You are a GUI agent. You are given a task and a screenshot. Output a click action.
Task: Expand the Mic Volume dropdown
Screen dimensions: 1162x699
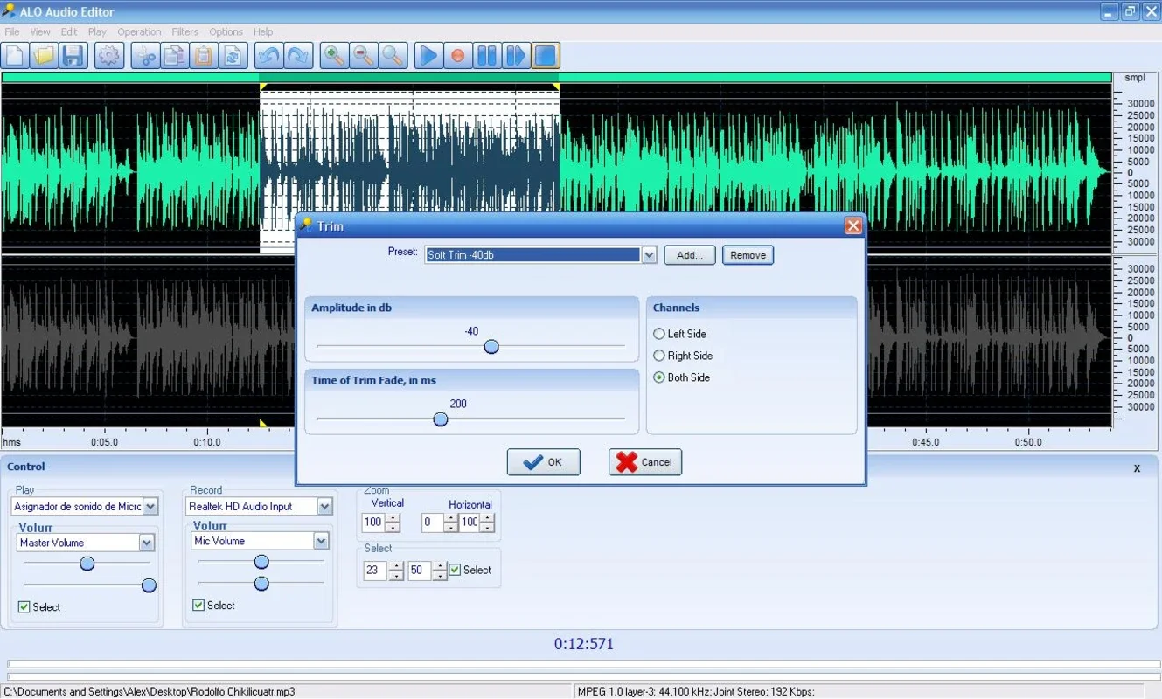point(321,541)
